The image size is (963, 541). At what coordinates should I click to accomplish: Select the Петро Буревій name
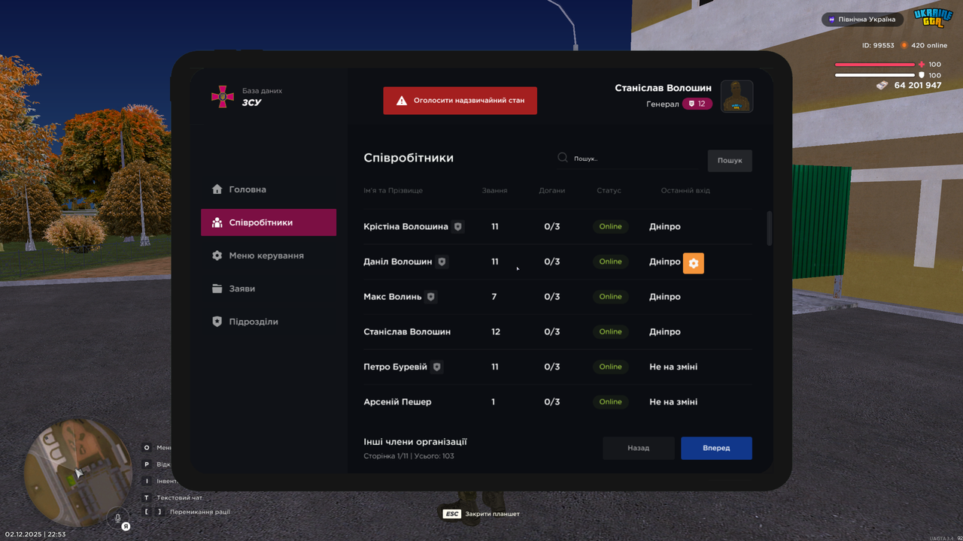(x=396, y=367)
